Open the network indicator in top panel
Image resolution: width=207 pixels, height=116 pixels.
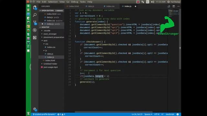143,2
